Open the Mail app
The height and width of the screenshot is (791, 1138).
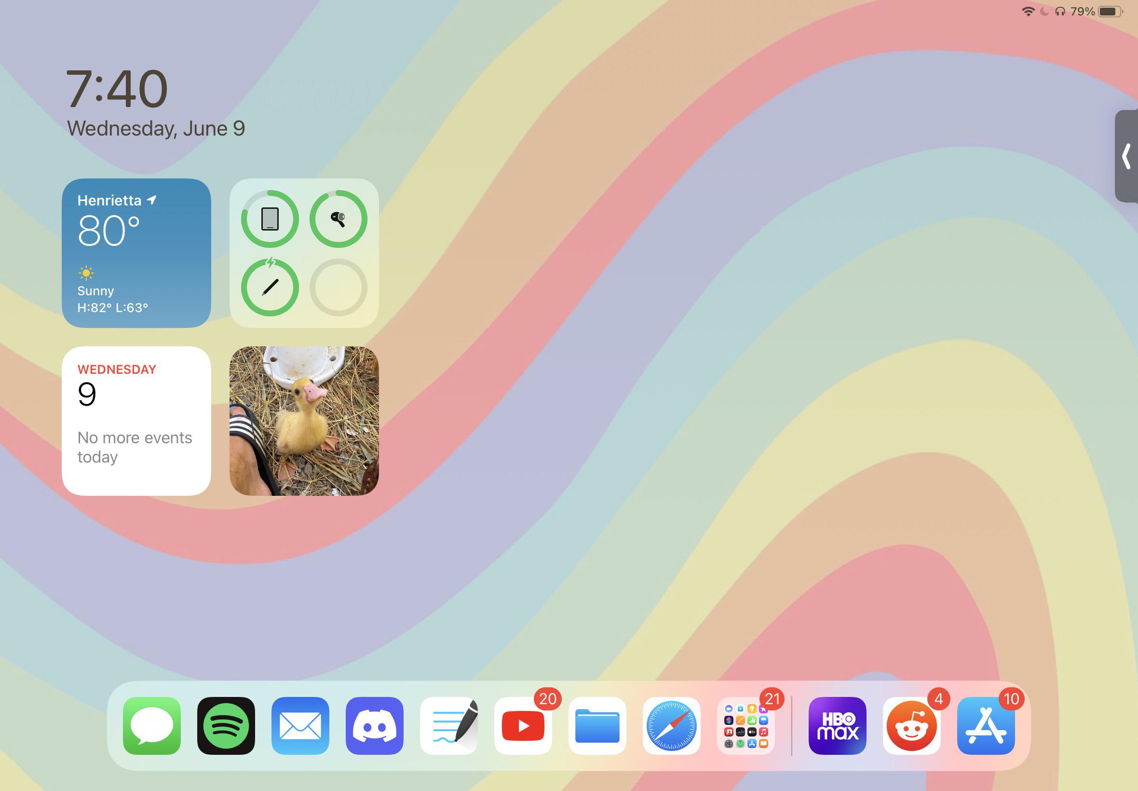pyautogui.click(x=300, y=725)
